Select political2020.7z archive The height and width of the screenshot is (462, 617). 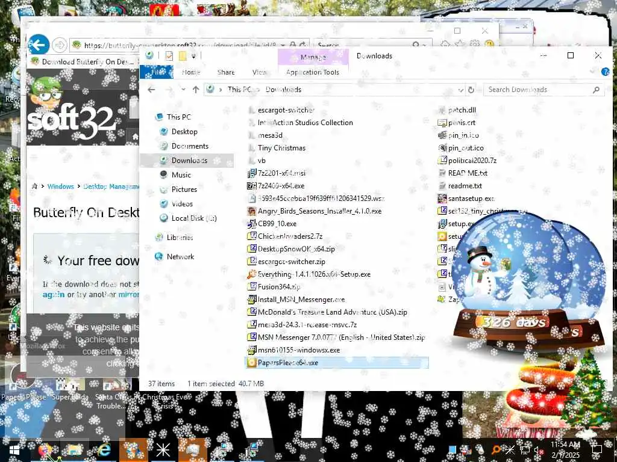pos(468,161)
